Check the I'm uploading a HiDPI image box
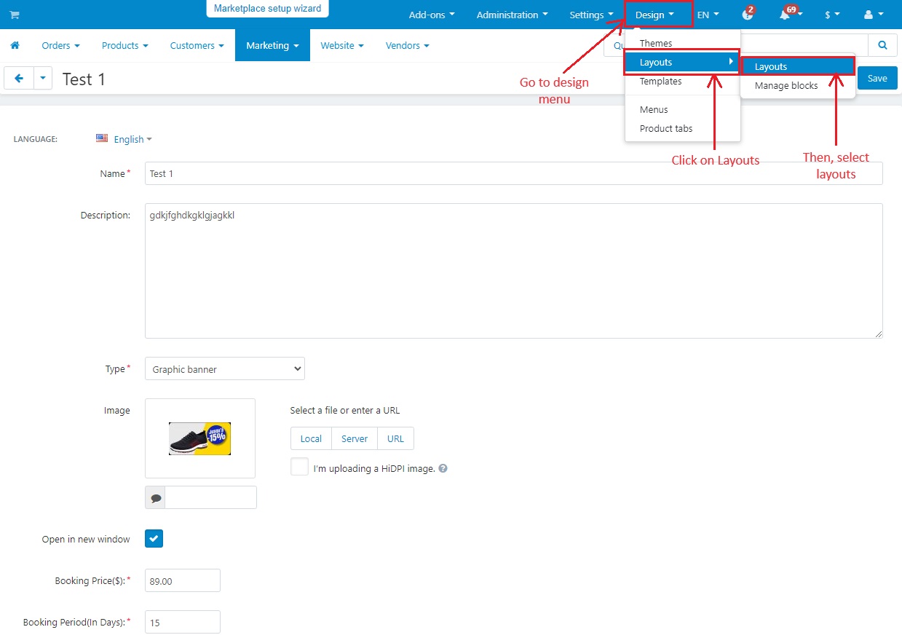The height and width of the screenshot is (643, 902). 299,467
